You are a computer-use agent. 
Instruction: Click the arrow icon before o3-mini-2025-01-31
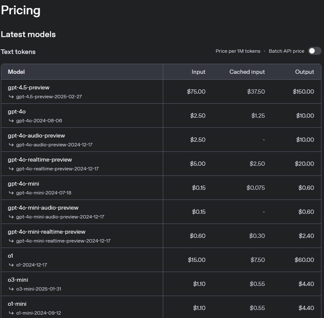click(11, 289)
